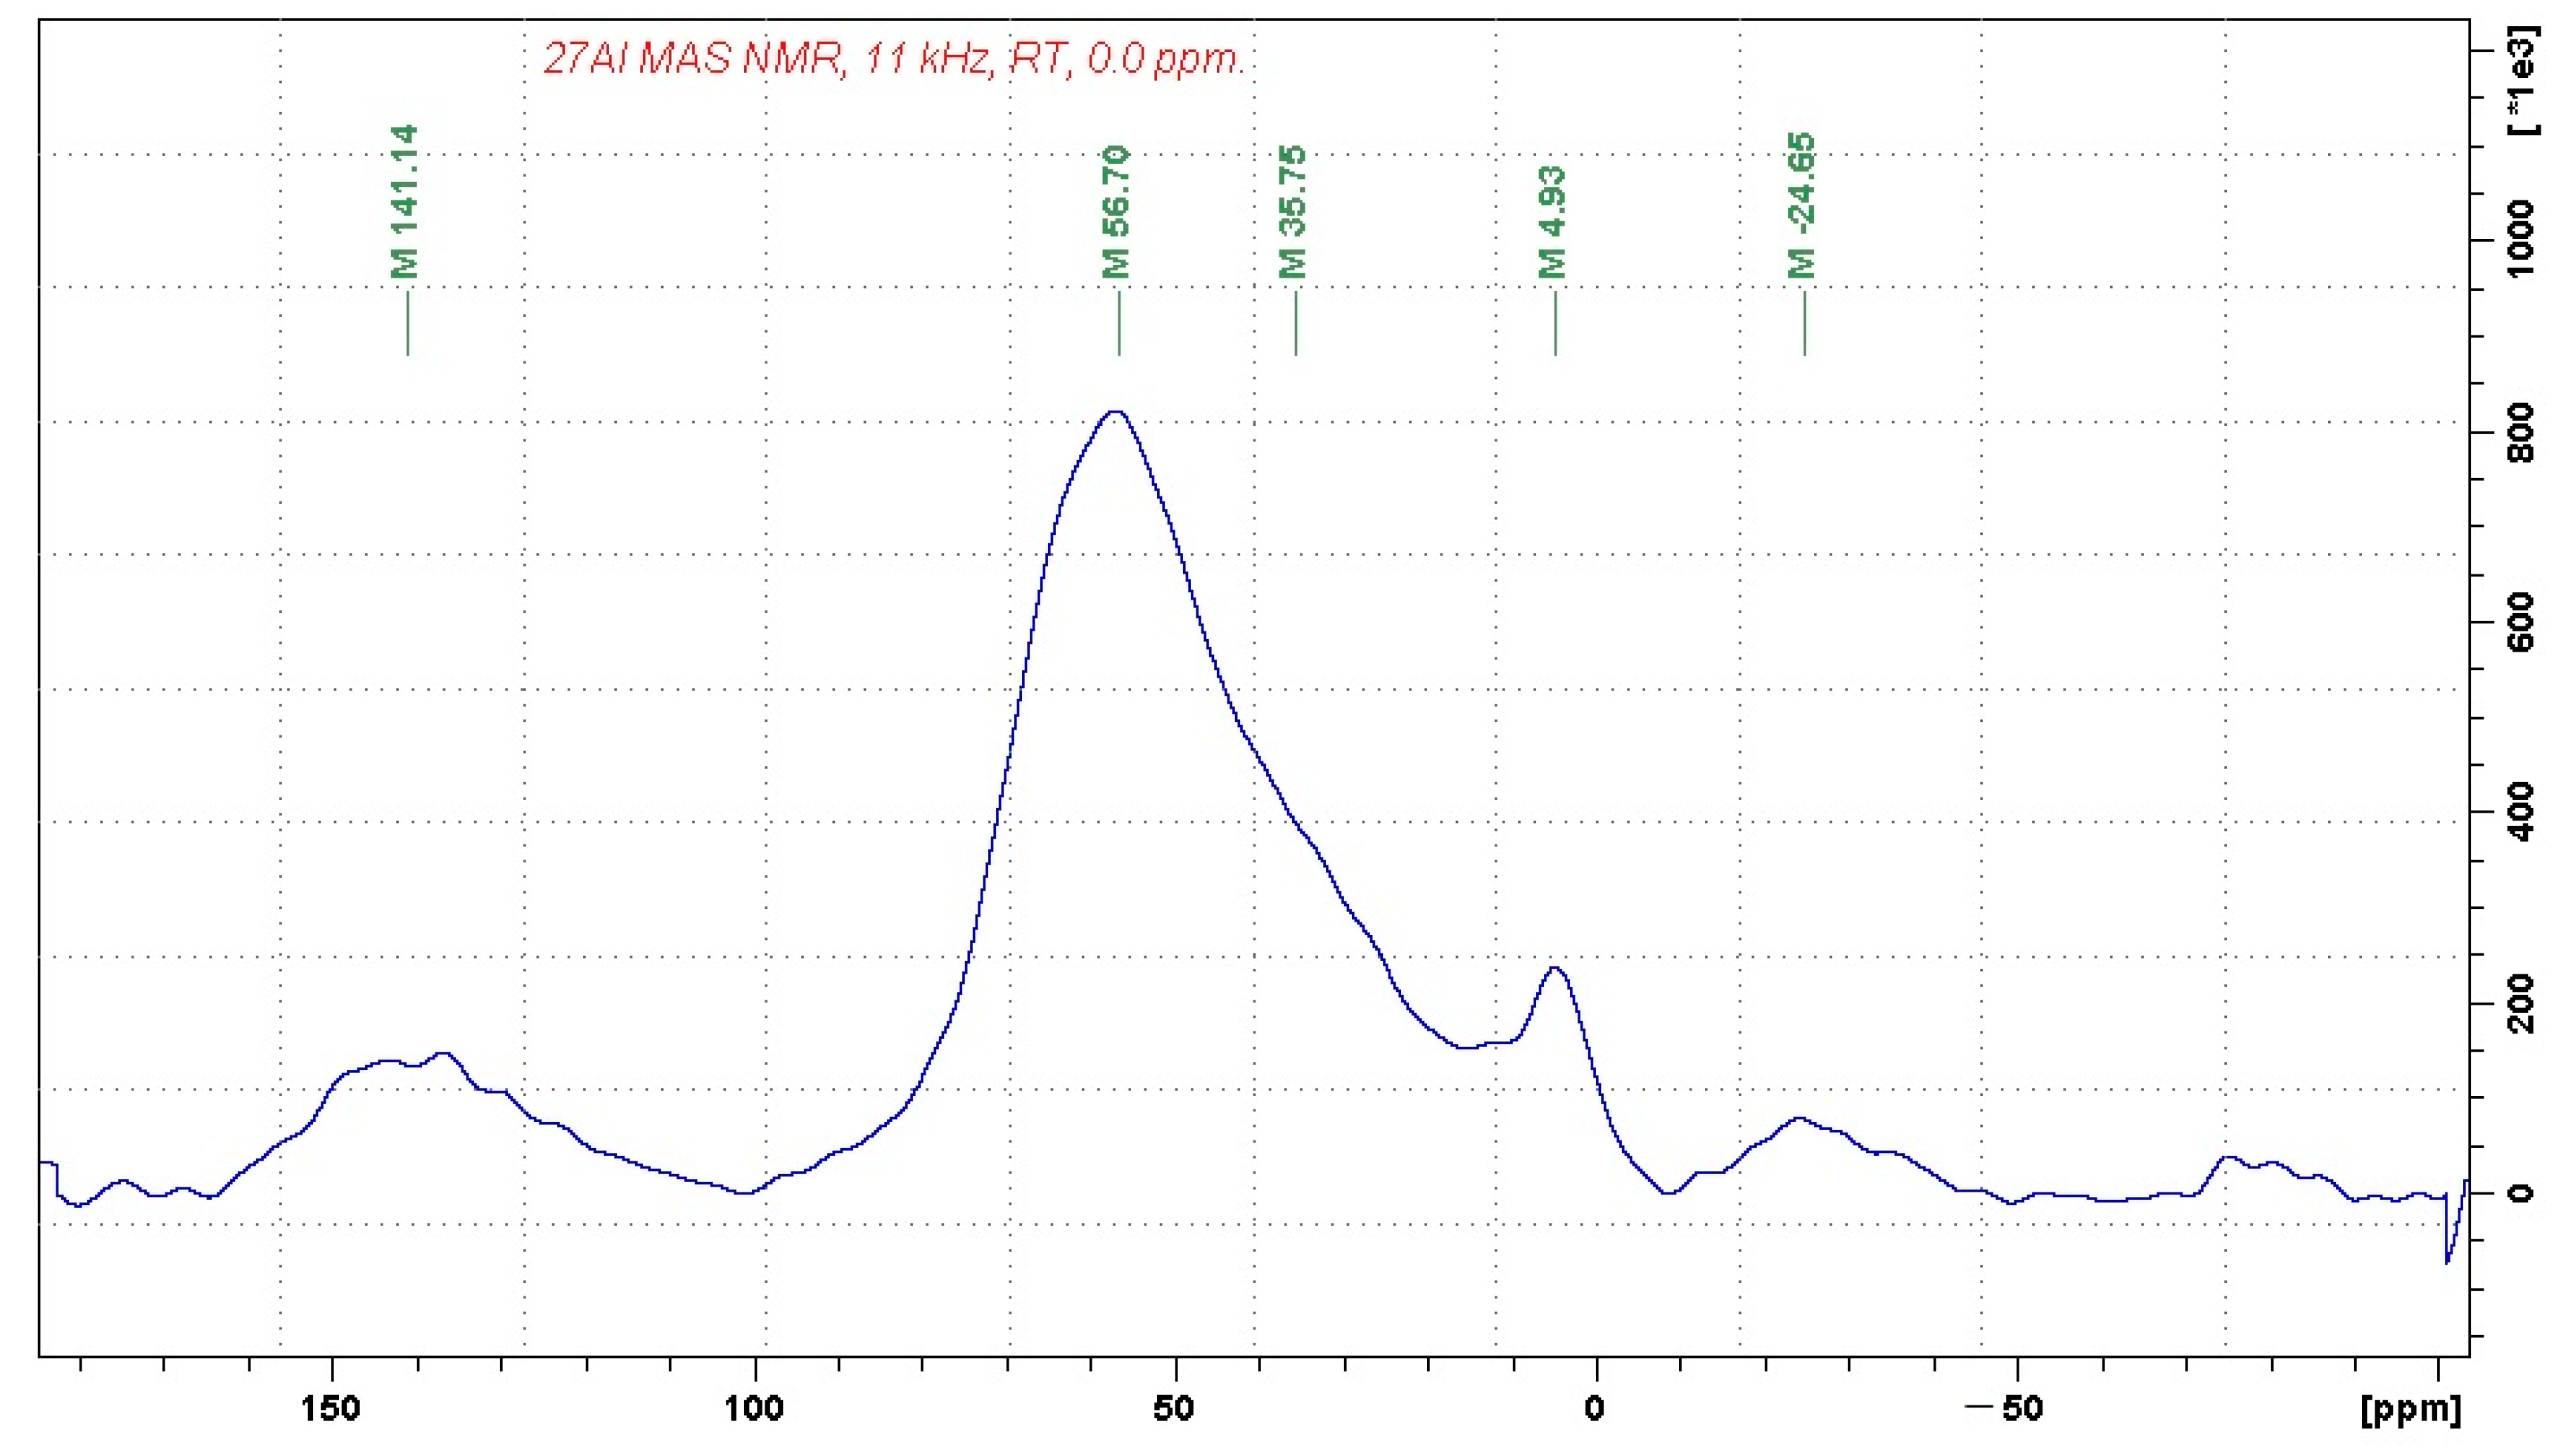Click the -50 ppm x-axis label
This screenshot has height=1456, width=2568.
click(2005, 1408)
